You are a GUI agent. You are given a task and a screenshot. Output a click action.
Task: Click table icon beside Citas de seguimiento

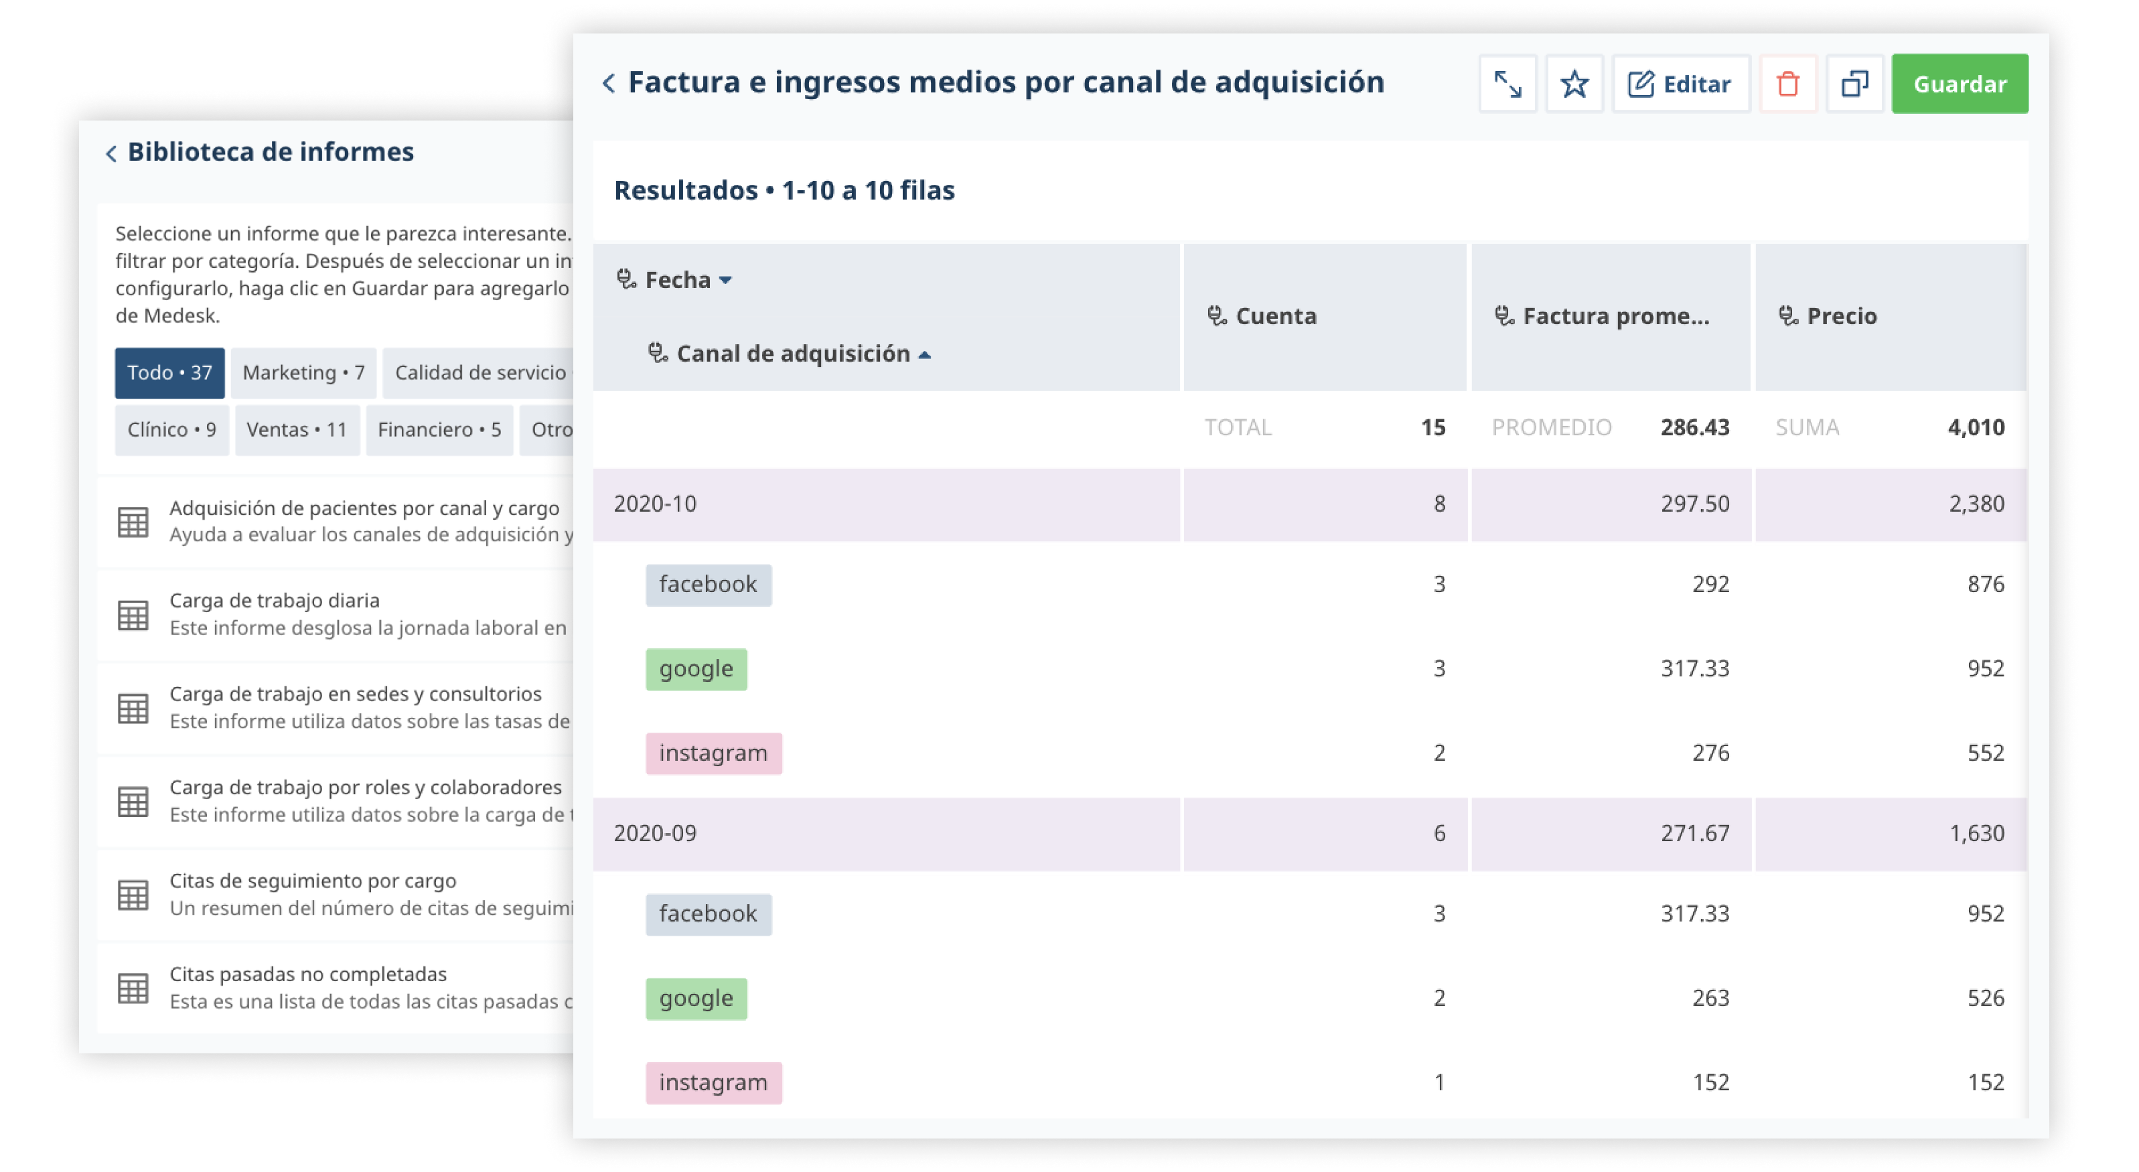coord(133,895)
